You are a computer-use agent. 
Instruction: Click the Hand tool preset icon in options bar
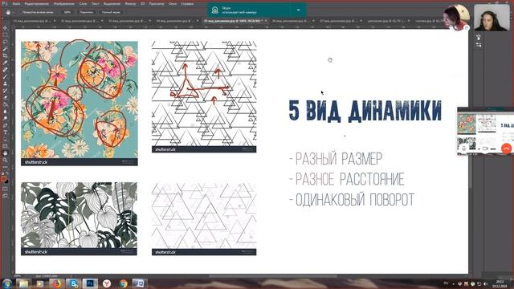[8, 12]
